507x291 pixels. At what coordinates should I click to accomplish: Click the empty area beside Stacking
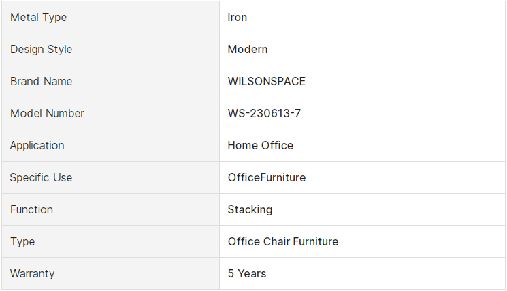pyautogui.click(x=388, y=209)
